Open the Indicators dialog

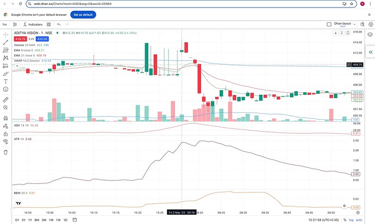(x=33, y=24)
